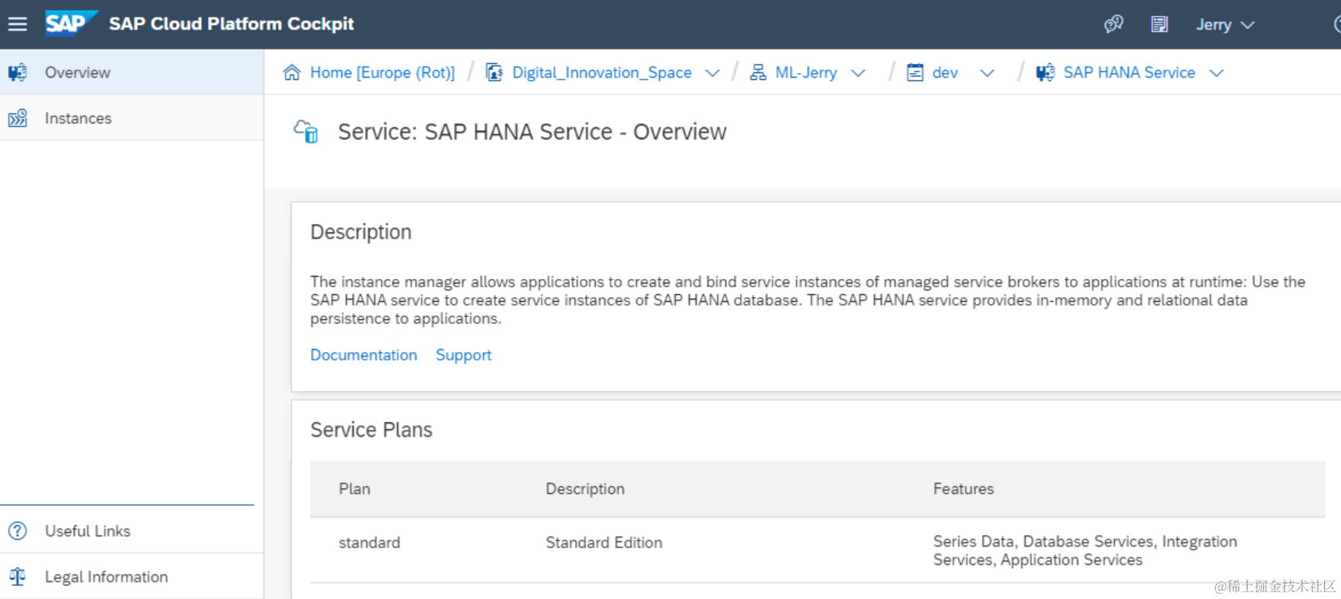Screen dimensions: 1341x599
Task: Expand the ML-Jerry breadcrumb dropdown
Action: click(x=858, y=73)
